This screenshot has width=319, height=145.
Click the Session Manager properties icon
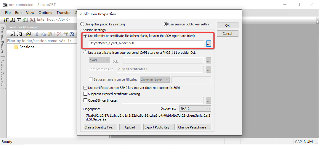[x=65, y=34]
